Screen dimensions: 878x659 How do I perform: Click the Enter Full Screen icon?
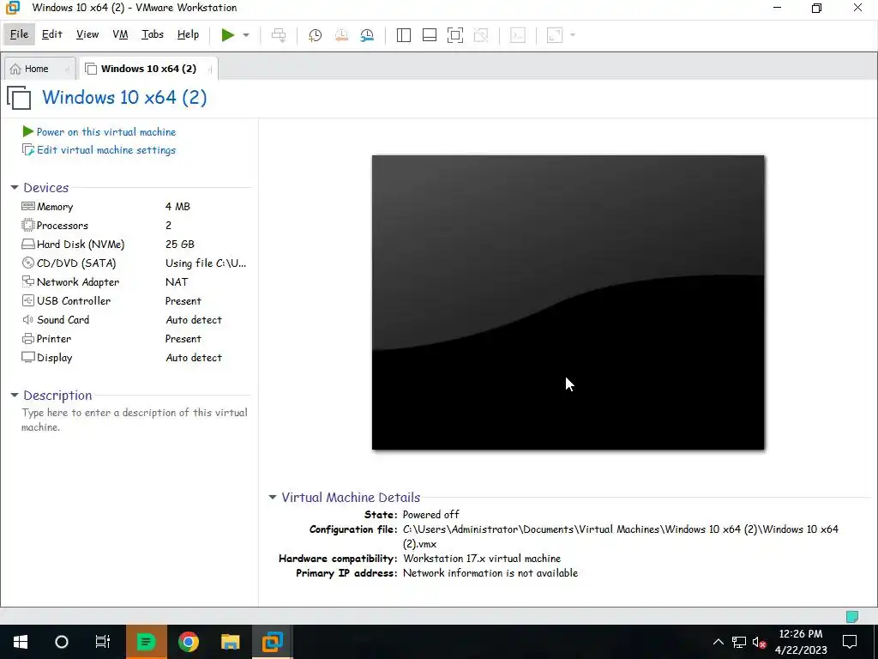click(455, 35)
